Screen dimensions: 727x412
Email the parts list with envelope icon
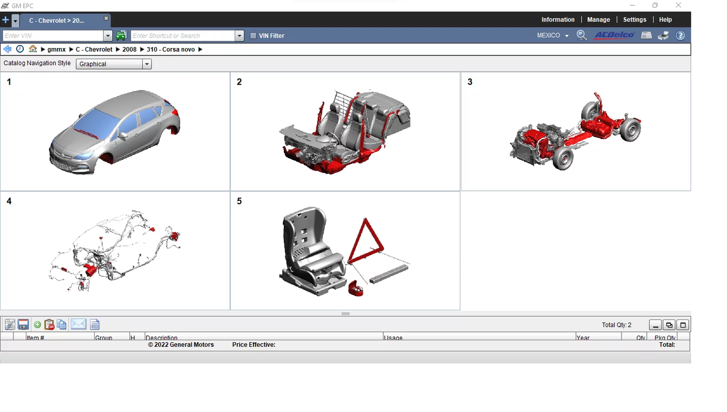click(78, 325)
